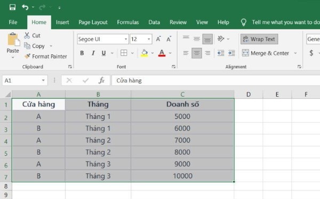Viewport: 320px width, 199px height.
Task: Switch to the Insert tab
Action: (62, 22)
